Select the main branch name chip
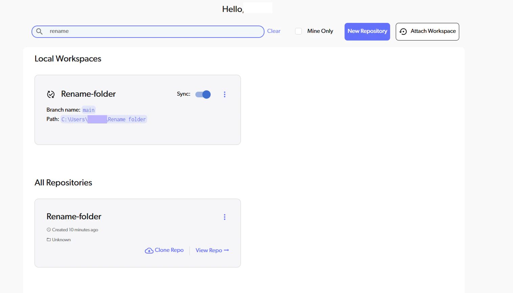 (88, 110)
